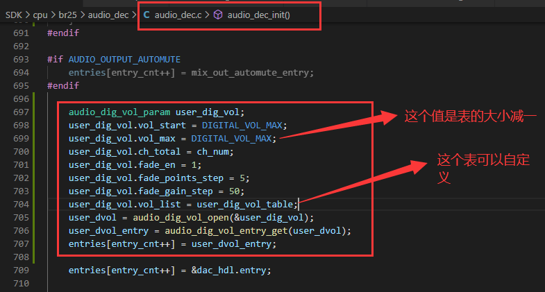Click DIGITAL_VOL_MAX on line 699
545x292 pixels.
click(x=231, y=139)
